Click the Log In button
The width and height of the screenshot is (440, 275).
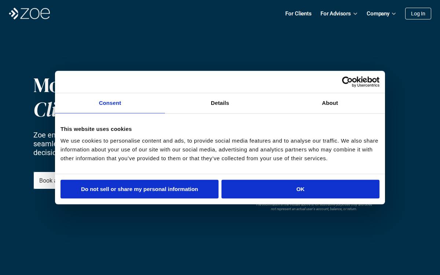click(418, 14)
